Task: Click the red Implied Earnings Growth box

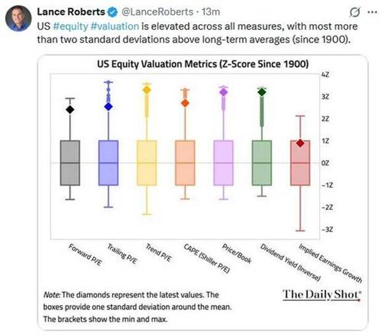Action: [300, 163]
